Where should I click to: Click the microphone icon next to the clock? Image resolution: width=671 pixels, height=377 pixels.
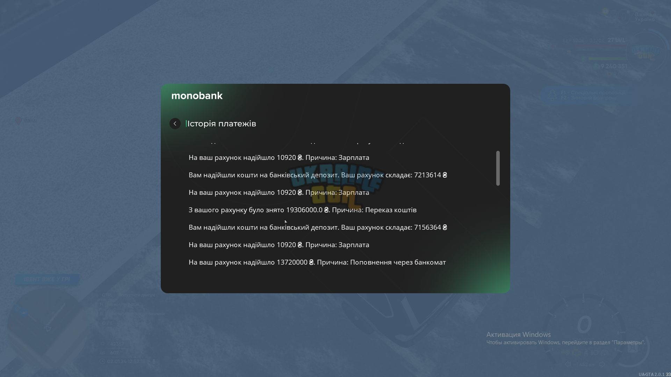(x=153, y=361)
